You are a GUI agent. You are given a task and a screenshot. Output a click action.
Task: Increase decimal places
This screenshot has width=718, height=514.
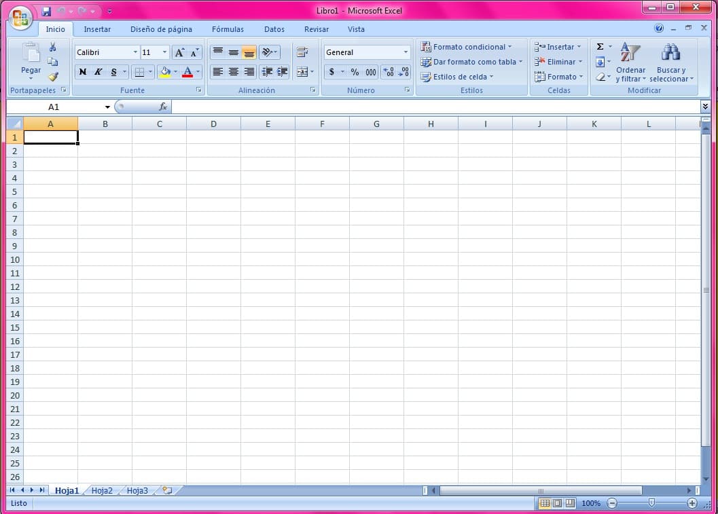coord(389,72)
